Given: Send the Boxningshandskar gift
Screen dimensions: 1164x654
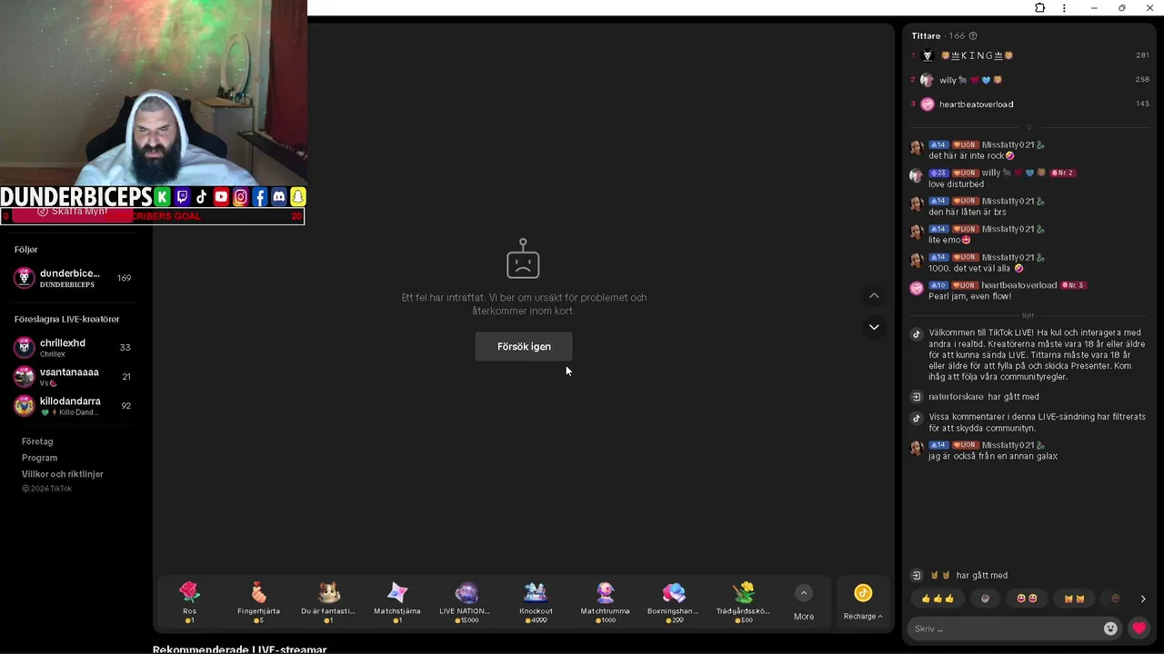Looking at the screenshot, I should click(674, 601).
